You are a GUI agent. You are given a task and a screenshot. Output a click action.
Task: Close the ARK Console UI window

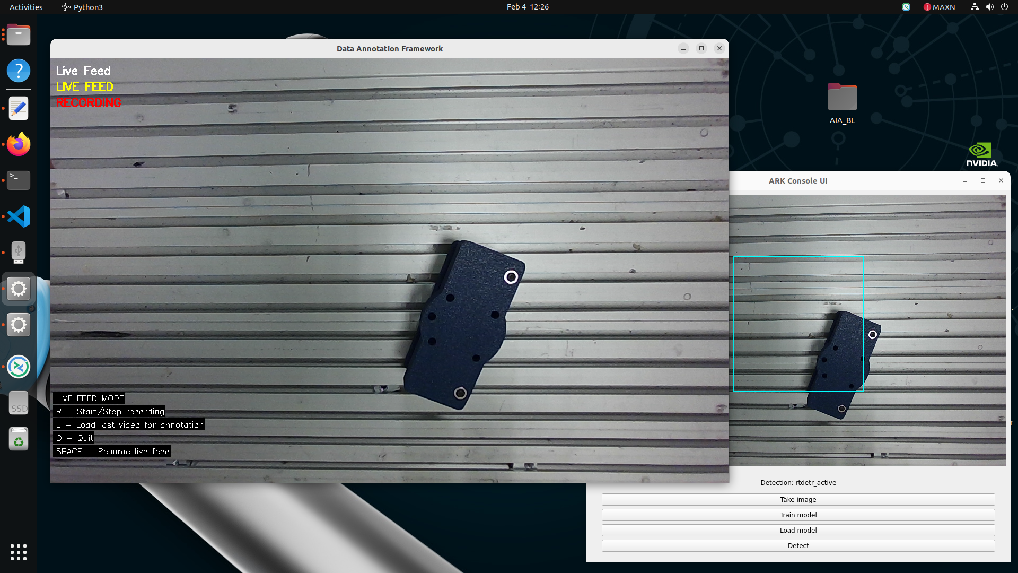click(1001, 181)
